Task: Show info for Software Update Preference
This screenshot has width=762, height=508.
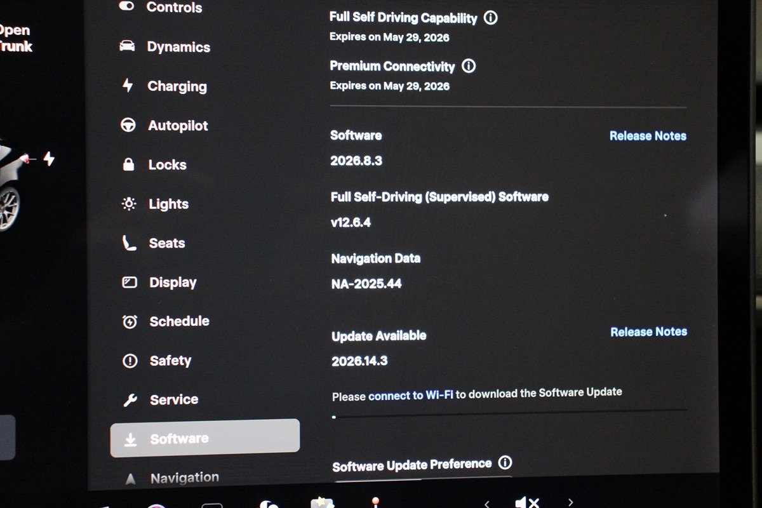Action: pyautogui.click(x=505, y=462)
